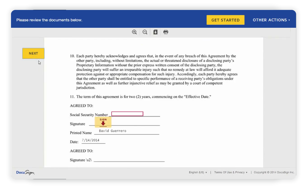Click the clause 11 agreement term sentence
Screen dimensions: 307x189
143,97
